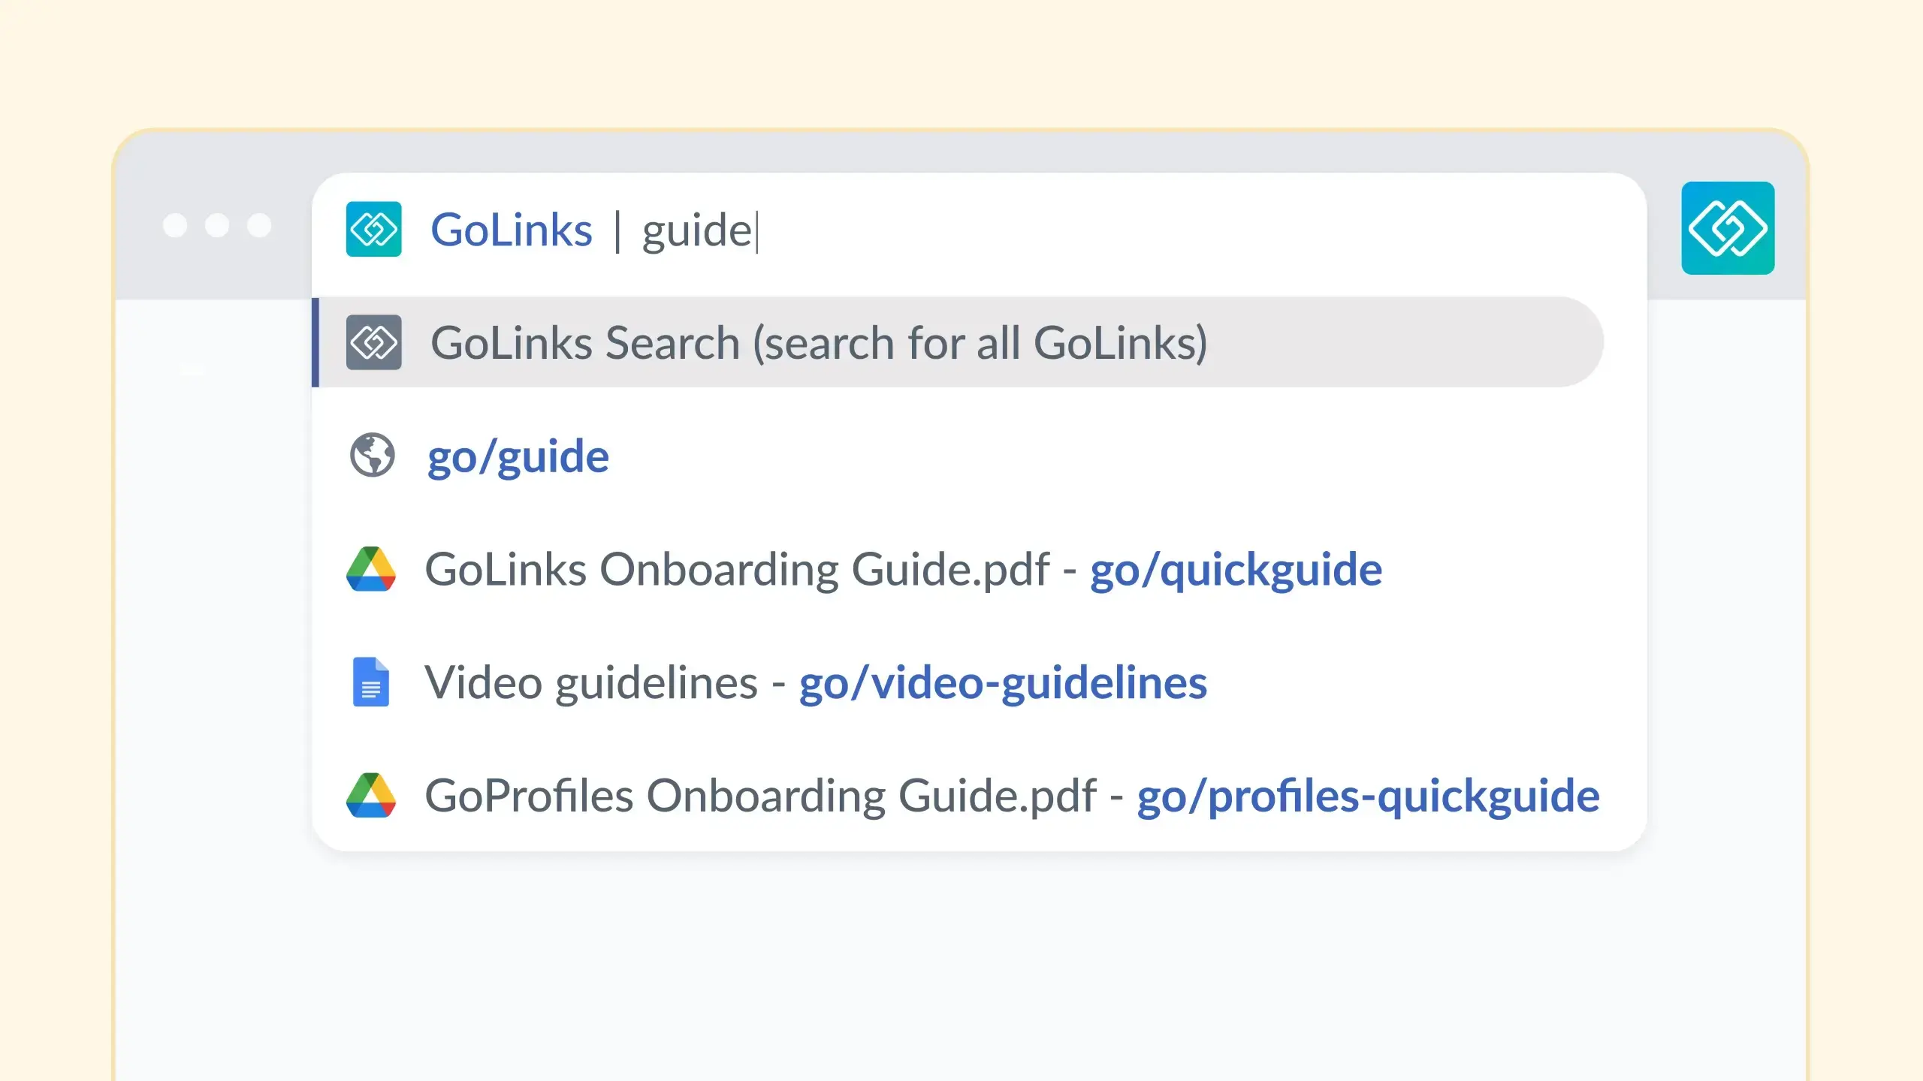1923x1081 pixels.
Task: Click the GoLinks icon in the address bar
Action: [373, 230]
